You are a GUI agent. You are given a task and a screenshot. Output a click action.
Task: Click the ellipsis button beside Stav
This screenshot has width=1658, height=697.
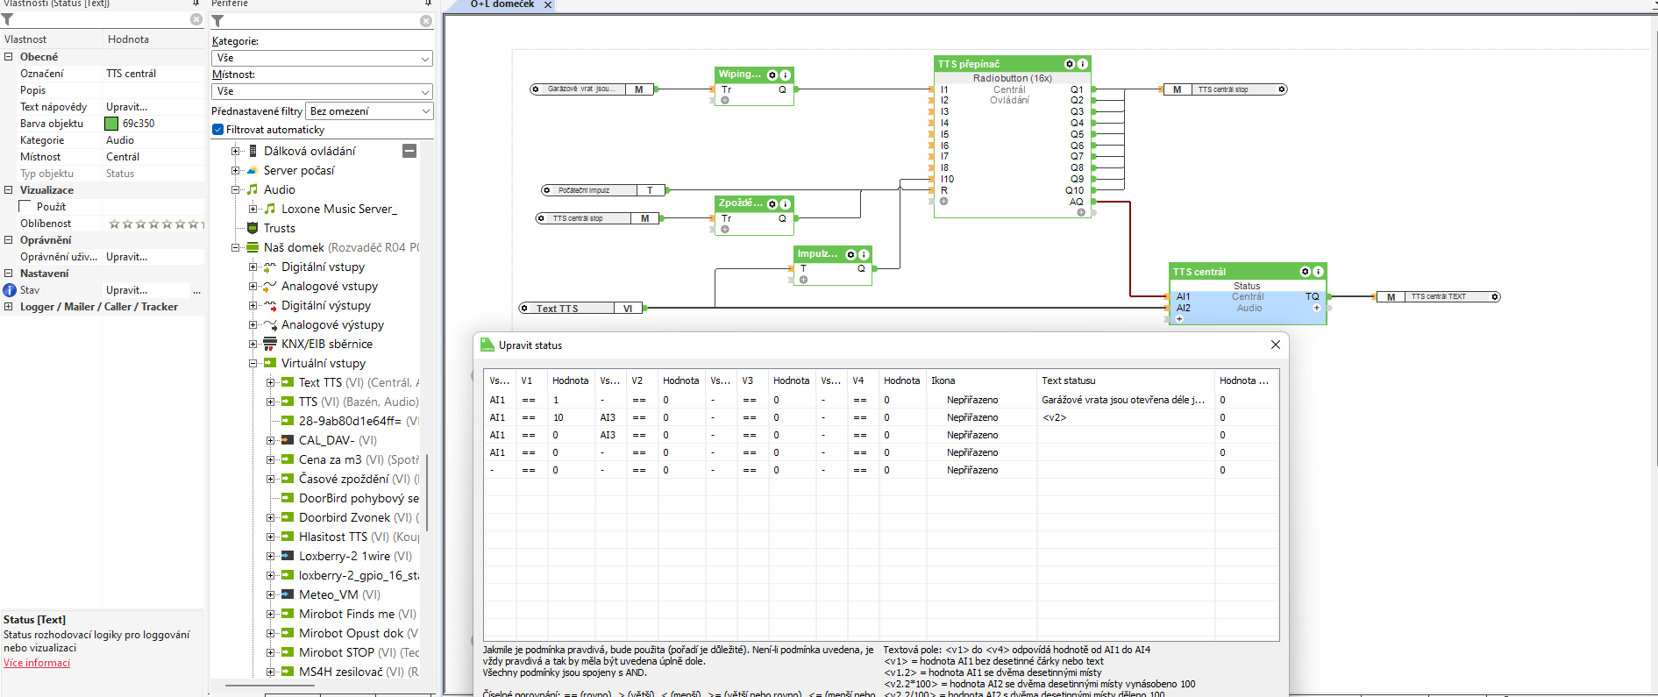point(196,290)
